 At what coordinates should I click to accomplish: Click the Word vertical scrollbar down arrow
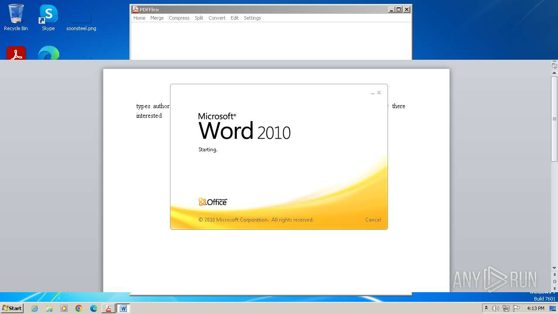pyautogui.click(x=555, y=268)
